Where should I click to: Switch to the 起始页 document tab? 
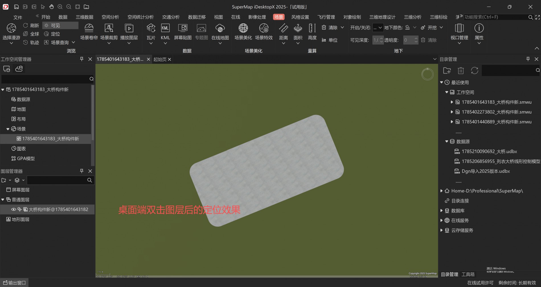pos(160,59)
